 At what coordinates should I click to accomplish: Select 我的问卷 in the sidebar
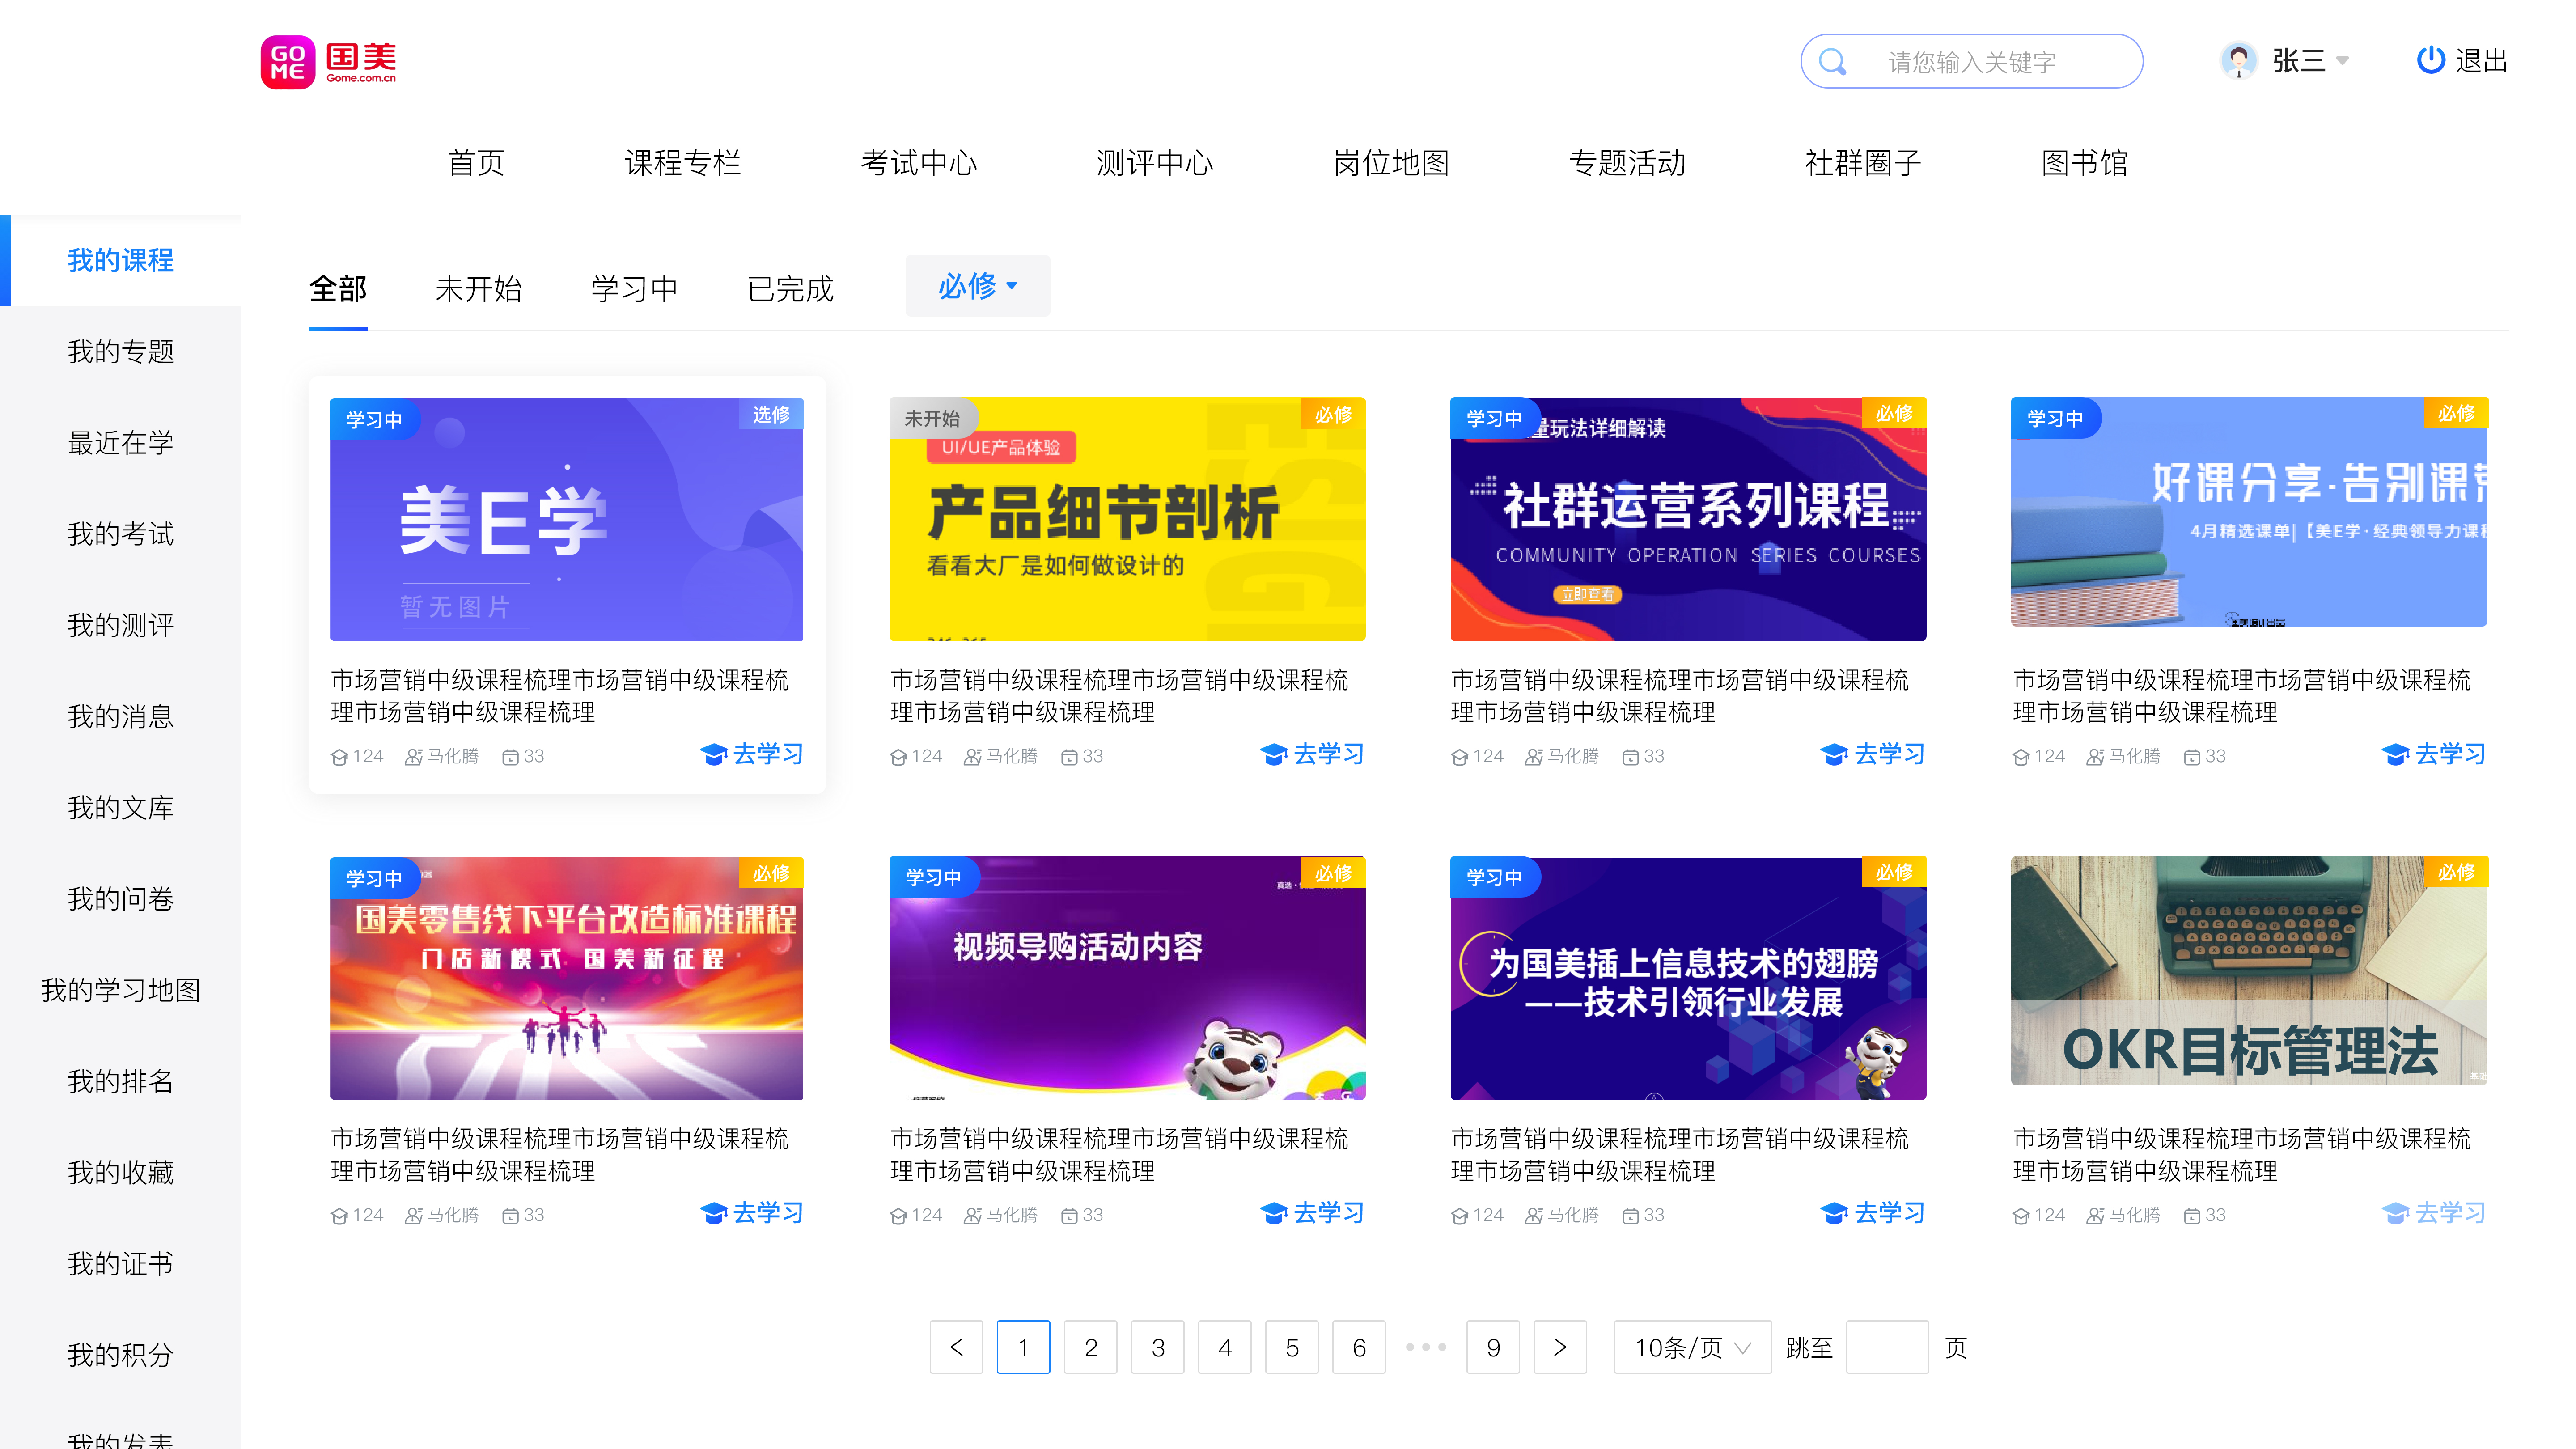pos(121,899)
